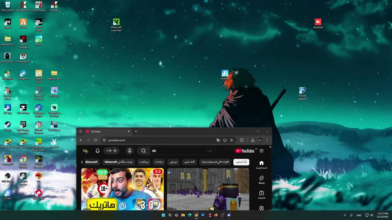The width and height of the screenshot is (392, 220).
Task: Select the Call of Duty desktop icon
Action: tap(39, 25)
